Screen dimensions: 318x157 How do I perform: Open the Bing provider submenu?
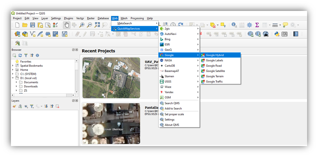(x=179, y=39)
